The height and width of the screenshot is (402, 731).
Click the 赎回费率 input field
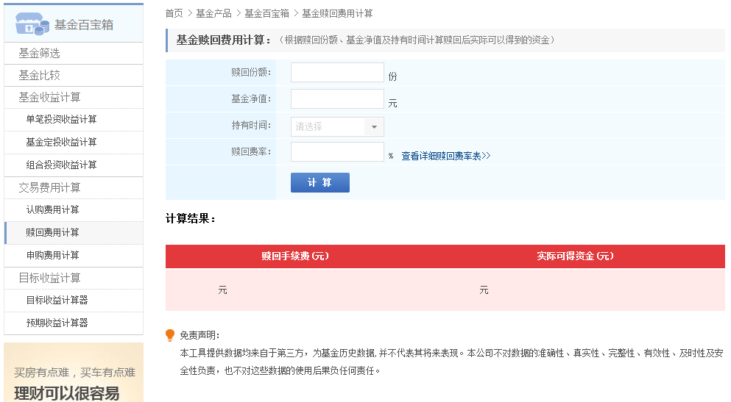point(337,152)
